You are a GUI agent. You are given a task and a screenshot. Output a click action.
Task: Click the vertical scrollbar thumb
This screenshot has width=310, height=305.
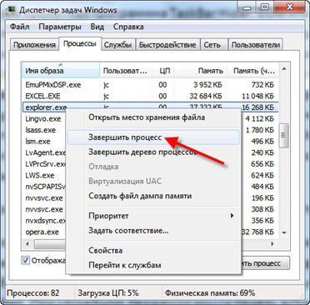click(x=284, y=135)
